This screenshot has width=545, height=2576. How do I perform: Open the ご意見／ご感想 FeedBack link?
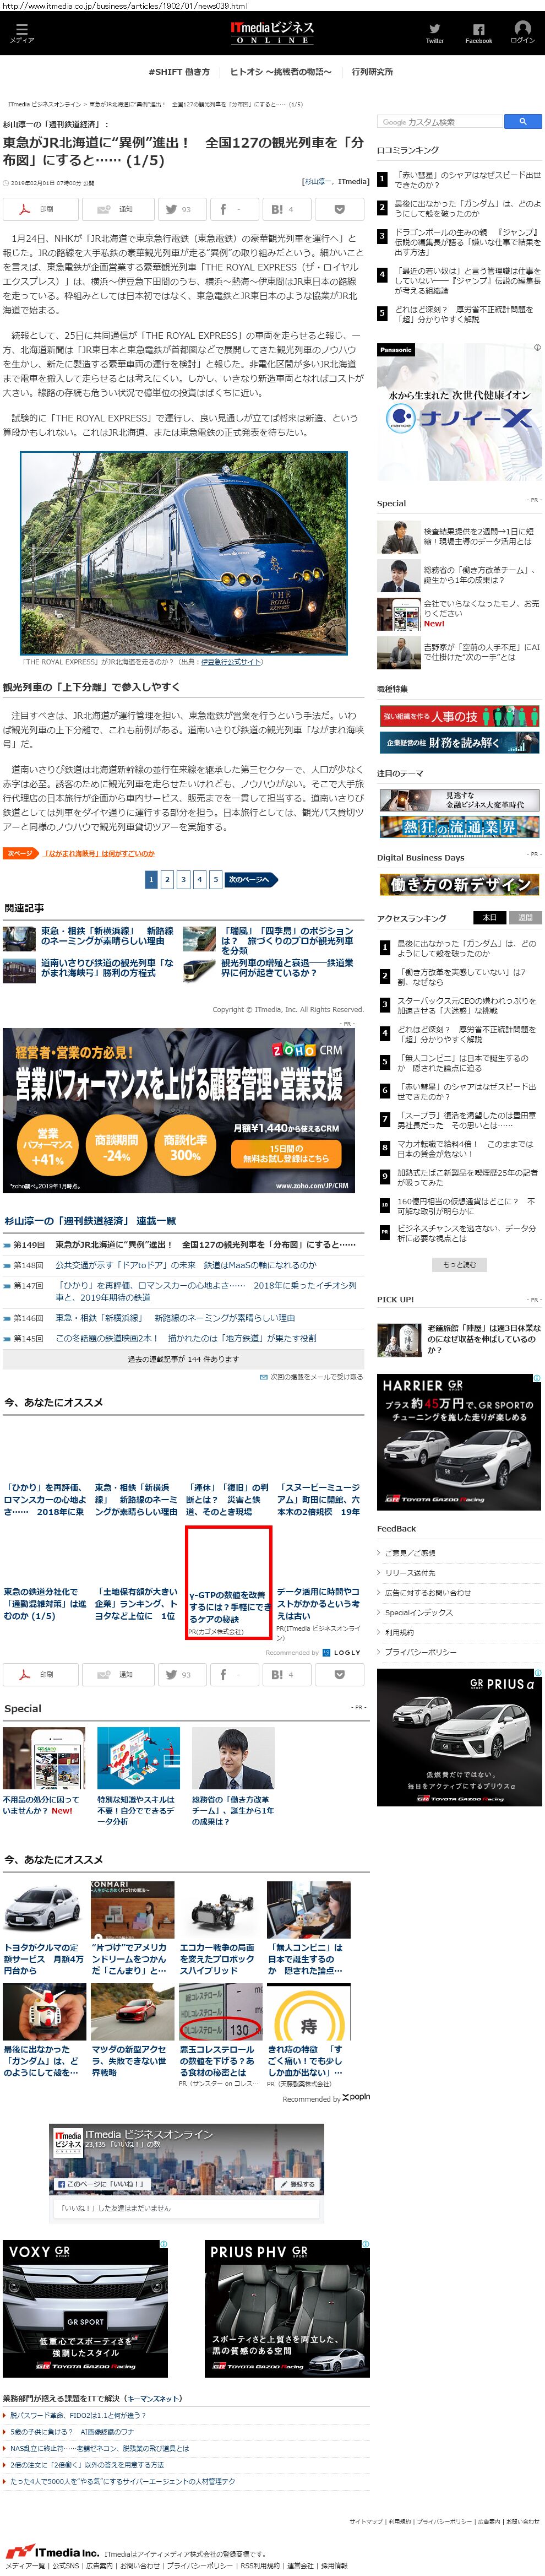pyautogui.click(x=410, y=1552)
